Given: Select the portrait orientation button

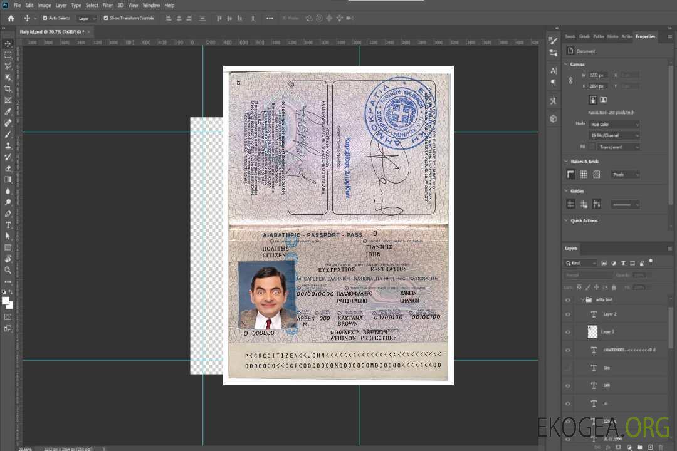Looking at the screenshot, I should [593, 100].
